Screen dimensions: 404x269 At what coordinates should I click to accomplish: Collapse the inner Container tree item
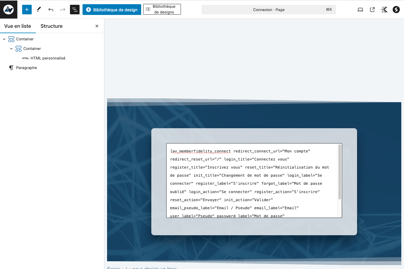pos(11,48)
